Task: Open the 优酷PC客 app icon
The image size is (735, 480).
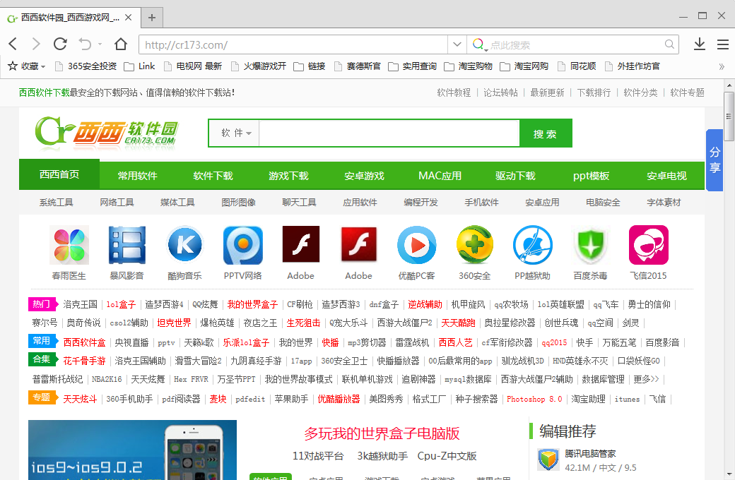Action: 417,245
